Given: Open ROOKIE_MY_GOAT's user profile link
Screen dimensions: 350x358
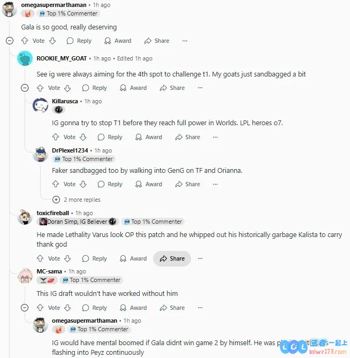Looking at the screenshot, I should (x=62, y=58).
